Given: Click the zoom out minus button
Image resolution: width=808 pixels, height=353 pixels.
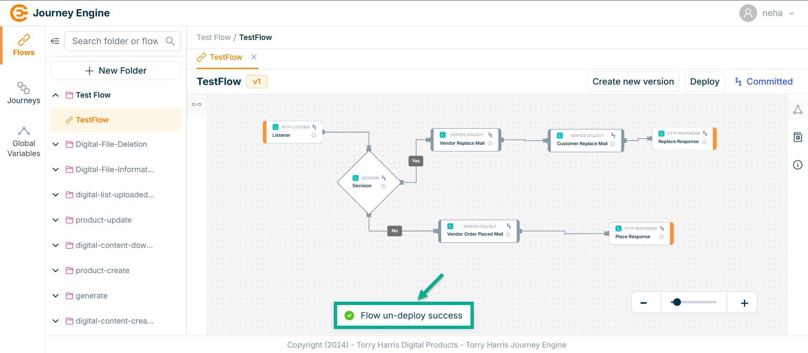Looking at the screenshot, I should pyautogui.click(x=643, y=303).
